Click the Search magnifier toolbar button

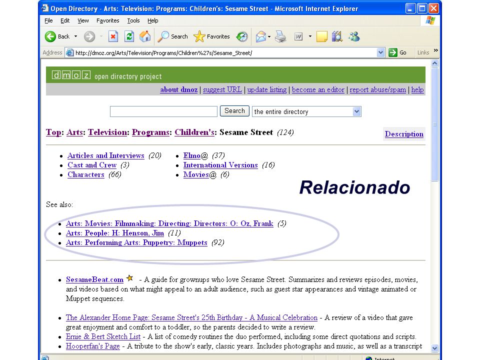tap(172, 36)
